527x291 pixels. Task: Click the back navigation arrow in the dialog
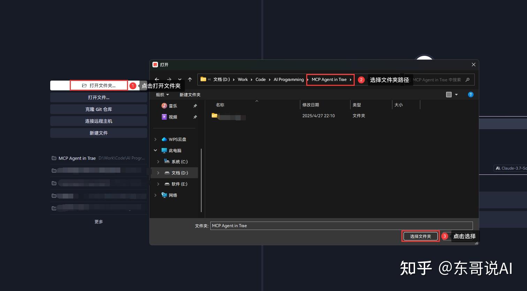[157, 79]
